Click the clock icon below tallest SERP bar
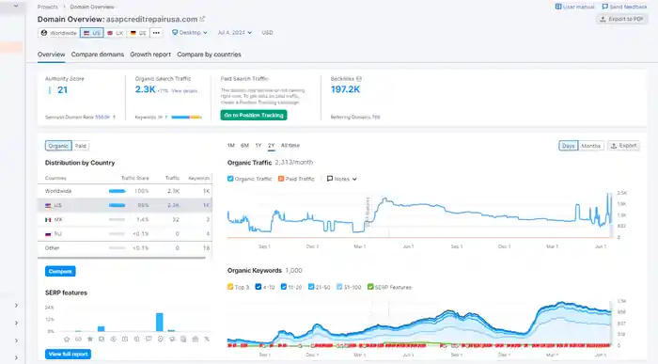The width and height of the screenshot is (658, 364). pos(161,339)
